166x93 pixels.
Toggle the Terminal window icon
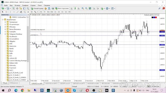[x=24, y=9]
